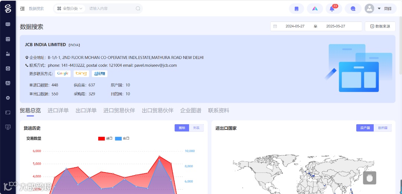Image resolution: width=402 pixels, height=194 pixels.
Task: Open the anchor shipping sidebar icon
Action: click(8, 69)
